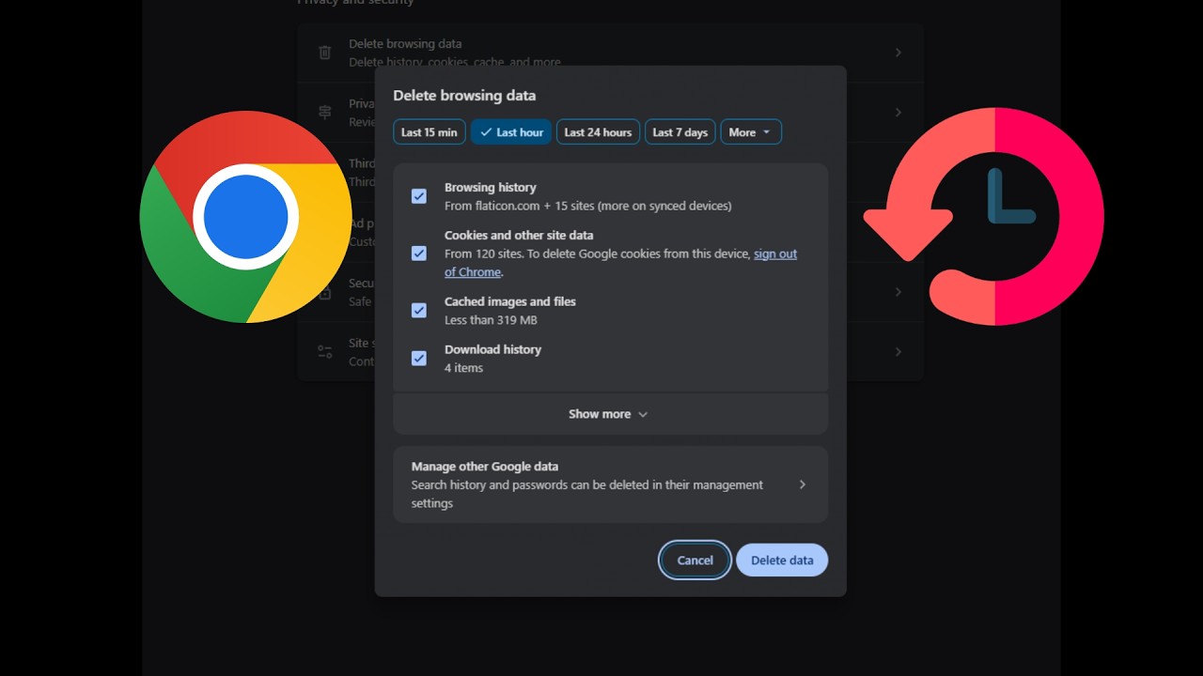1203x676 pixels.
Task: Click the Delete data button
Action: pyautogui.click(x=782, y=561)
